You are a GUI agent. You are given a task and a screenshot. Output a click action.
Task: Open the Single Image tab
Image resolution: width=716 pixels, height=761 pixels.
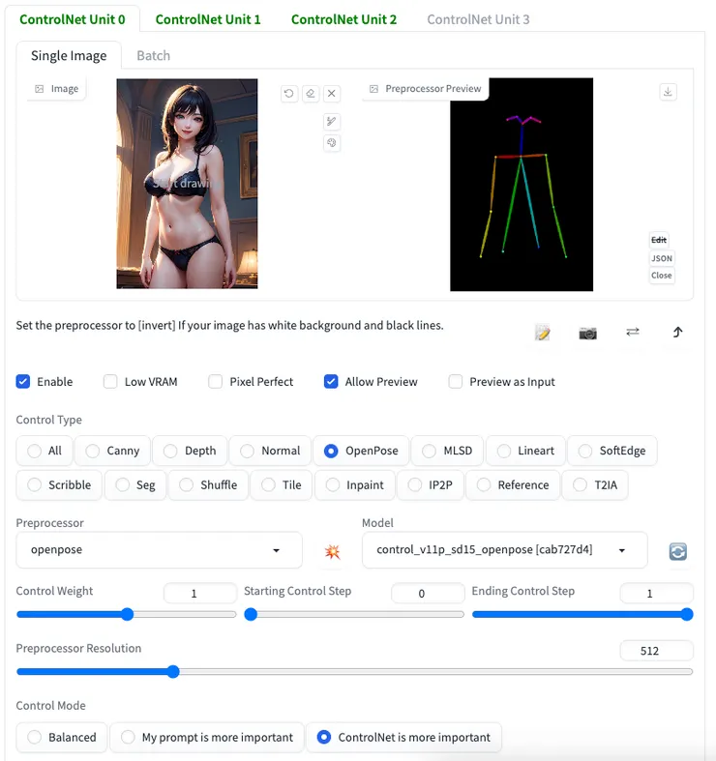pos(69,56)
